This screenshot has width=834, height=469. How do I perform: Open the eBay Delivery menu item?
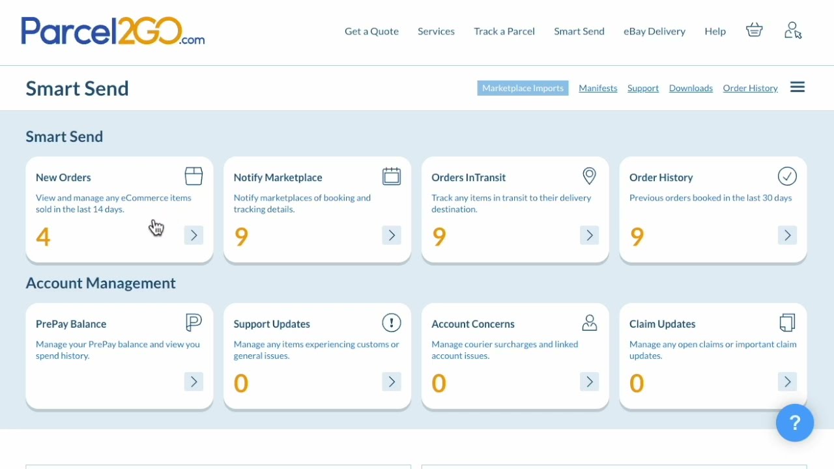pos(654,31)
